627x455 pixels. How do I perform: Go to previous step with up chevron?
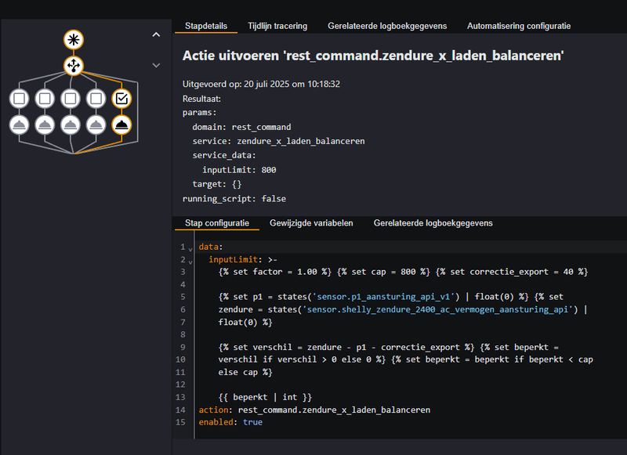(x=156, y=34)
